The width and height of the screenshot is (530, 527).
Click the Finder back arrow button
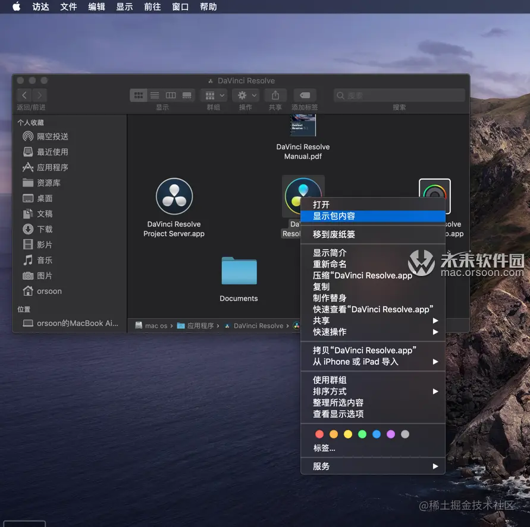[24, 95]
